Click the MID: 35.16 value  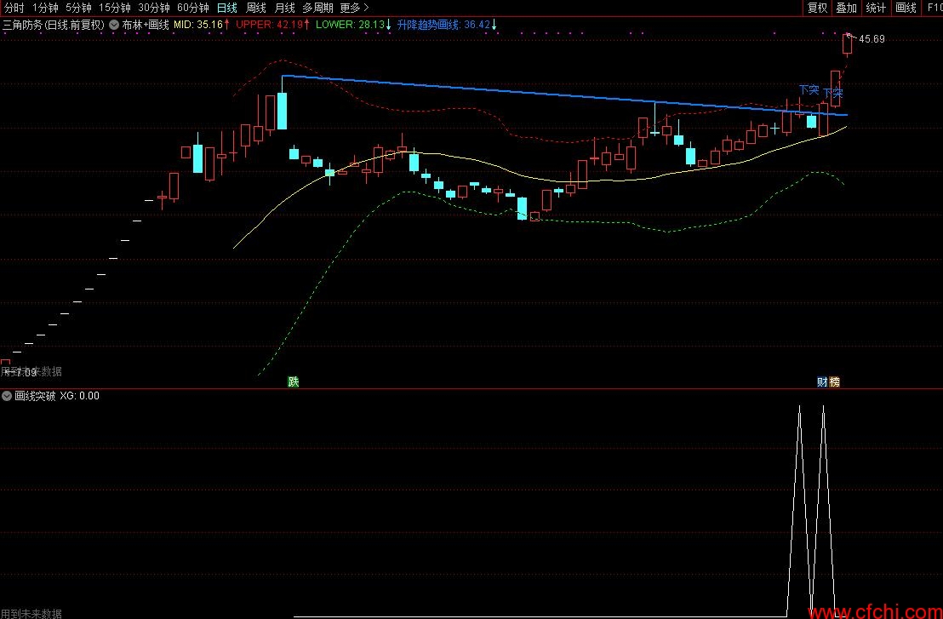(202, 25)
